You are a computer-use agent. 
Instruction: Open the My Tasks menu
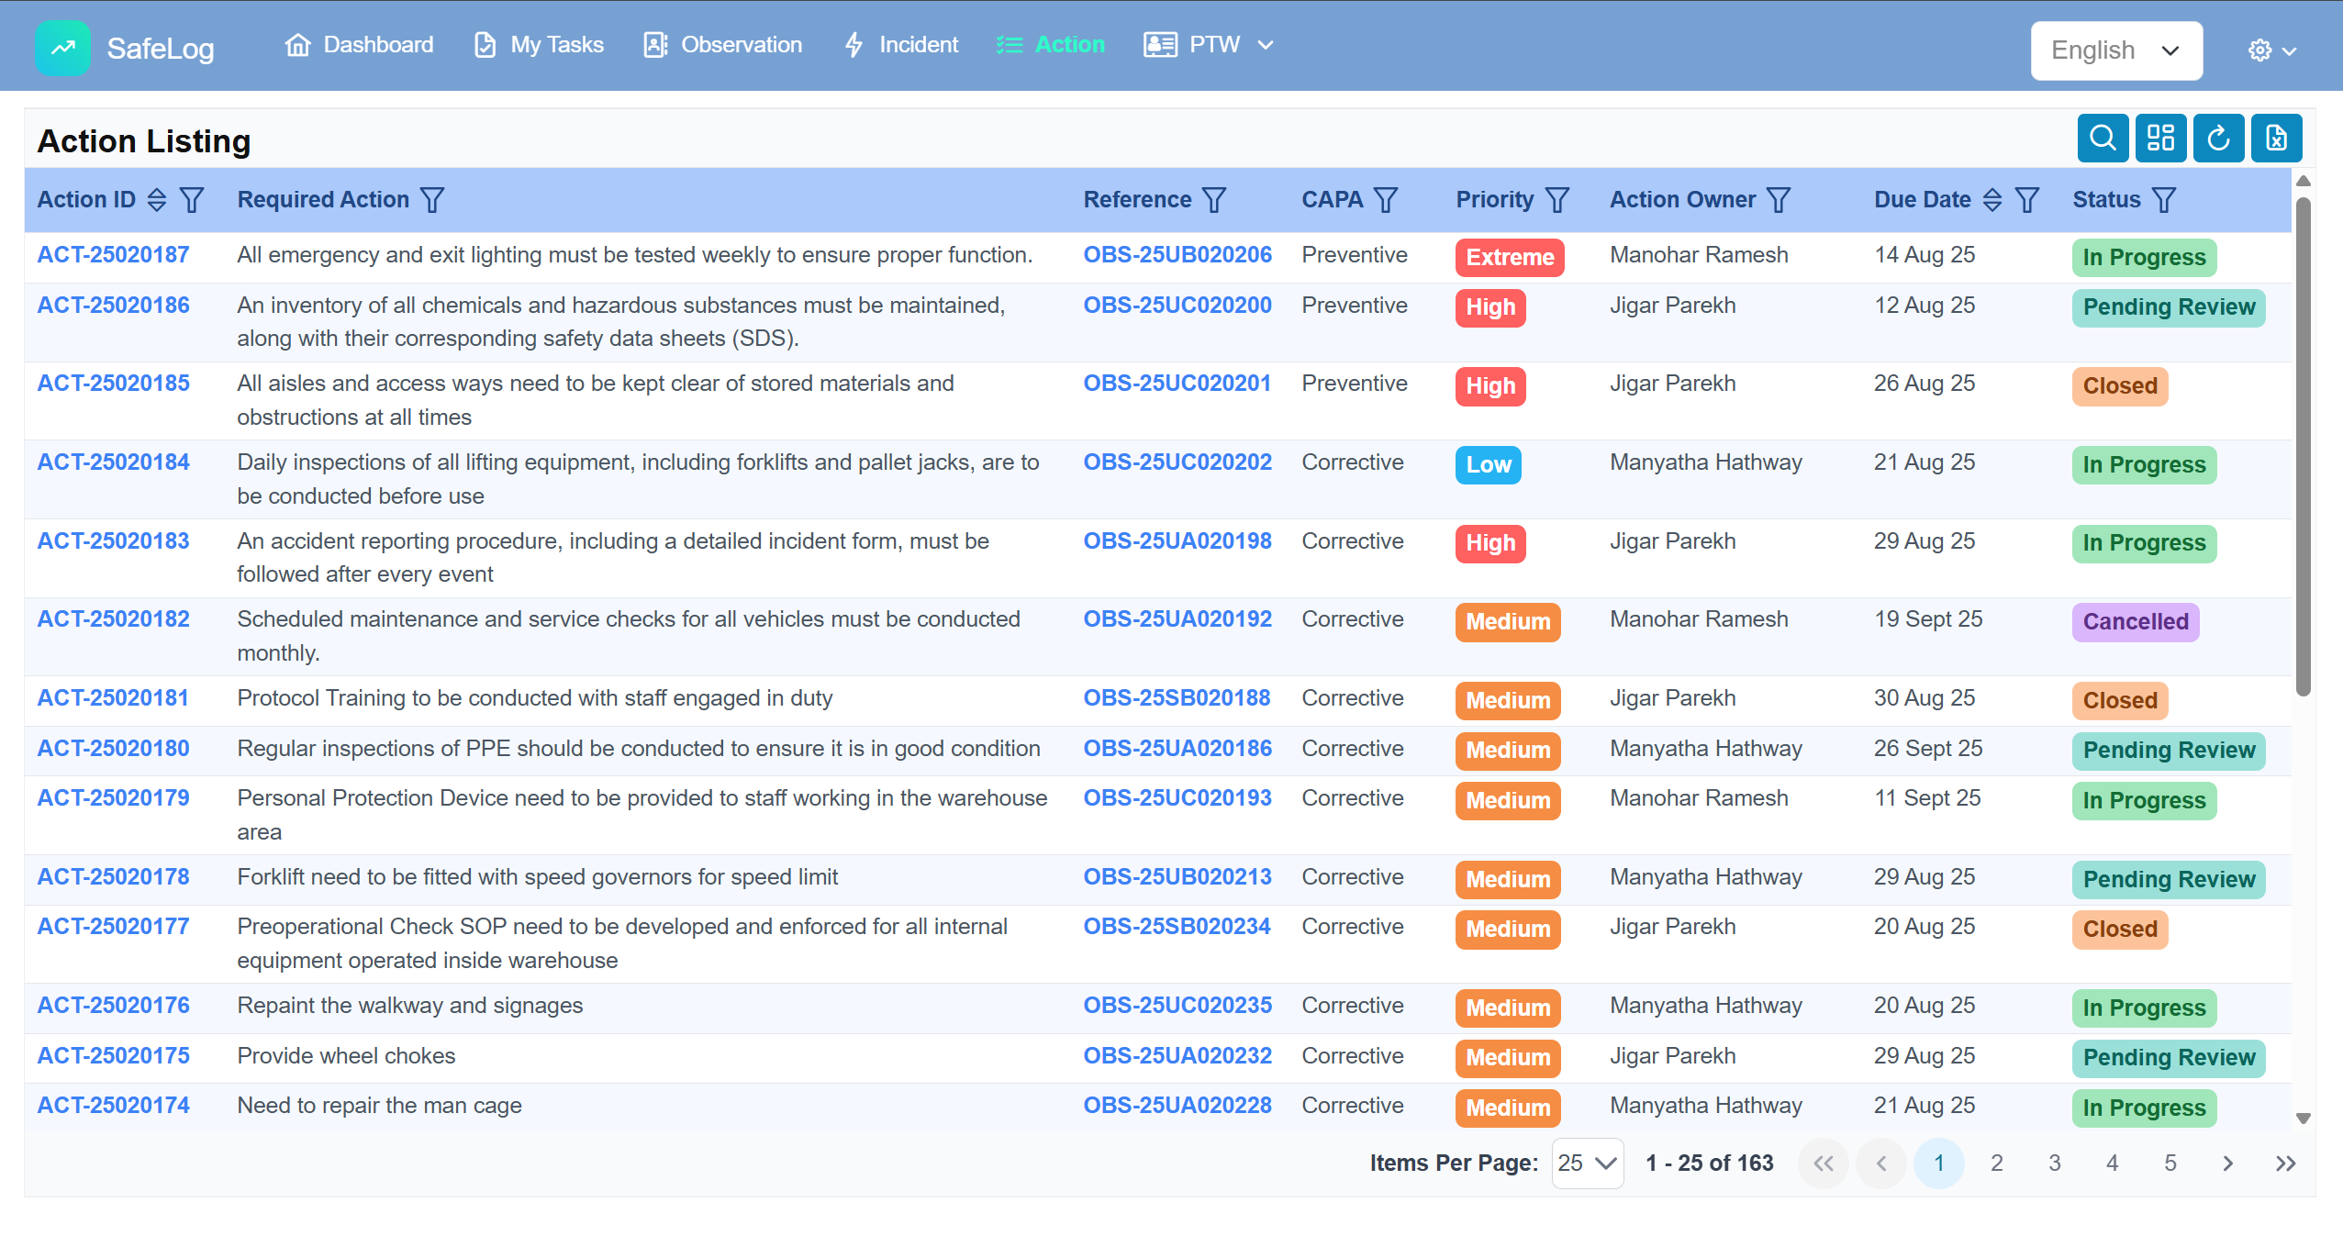pos(539,45)
